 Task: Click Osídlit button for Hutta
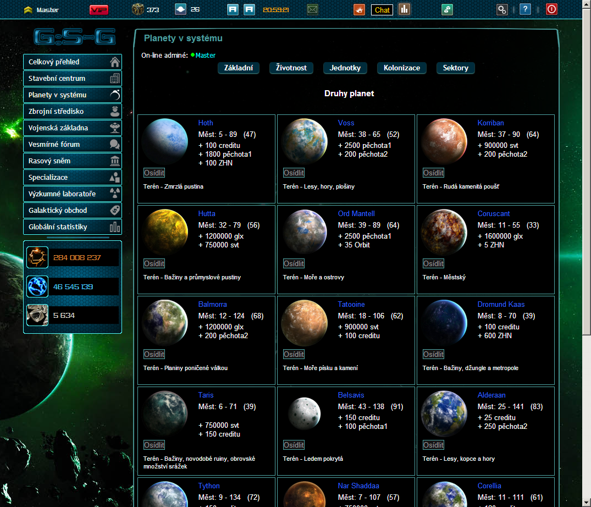[154, 263]
